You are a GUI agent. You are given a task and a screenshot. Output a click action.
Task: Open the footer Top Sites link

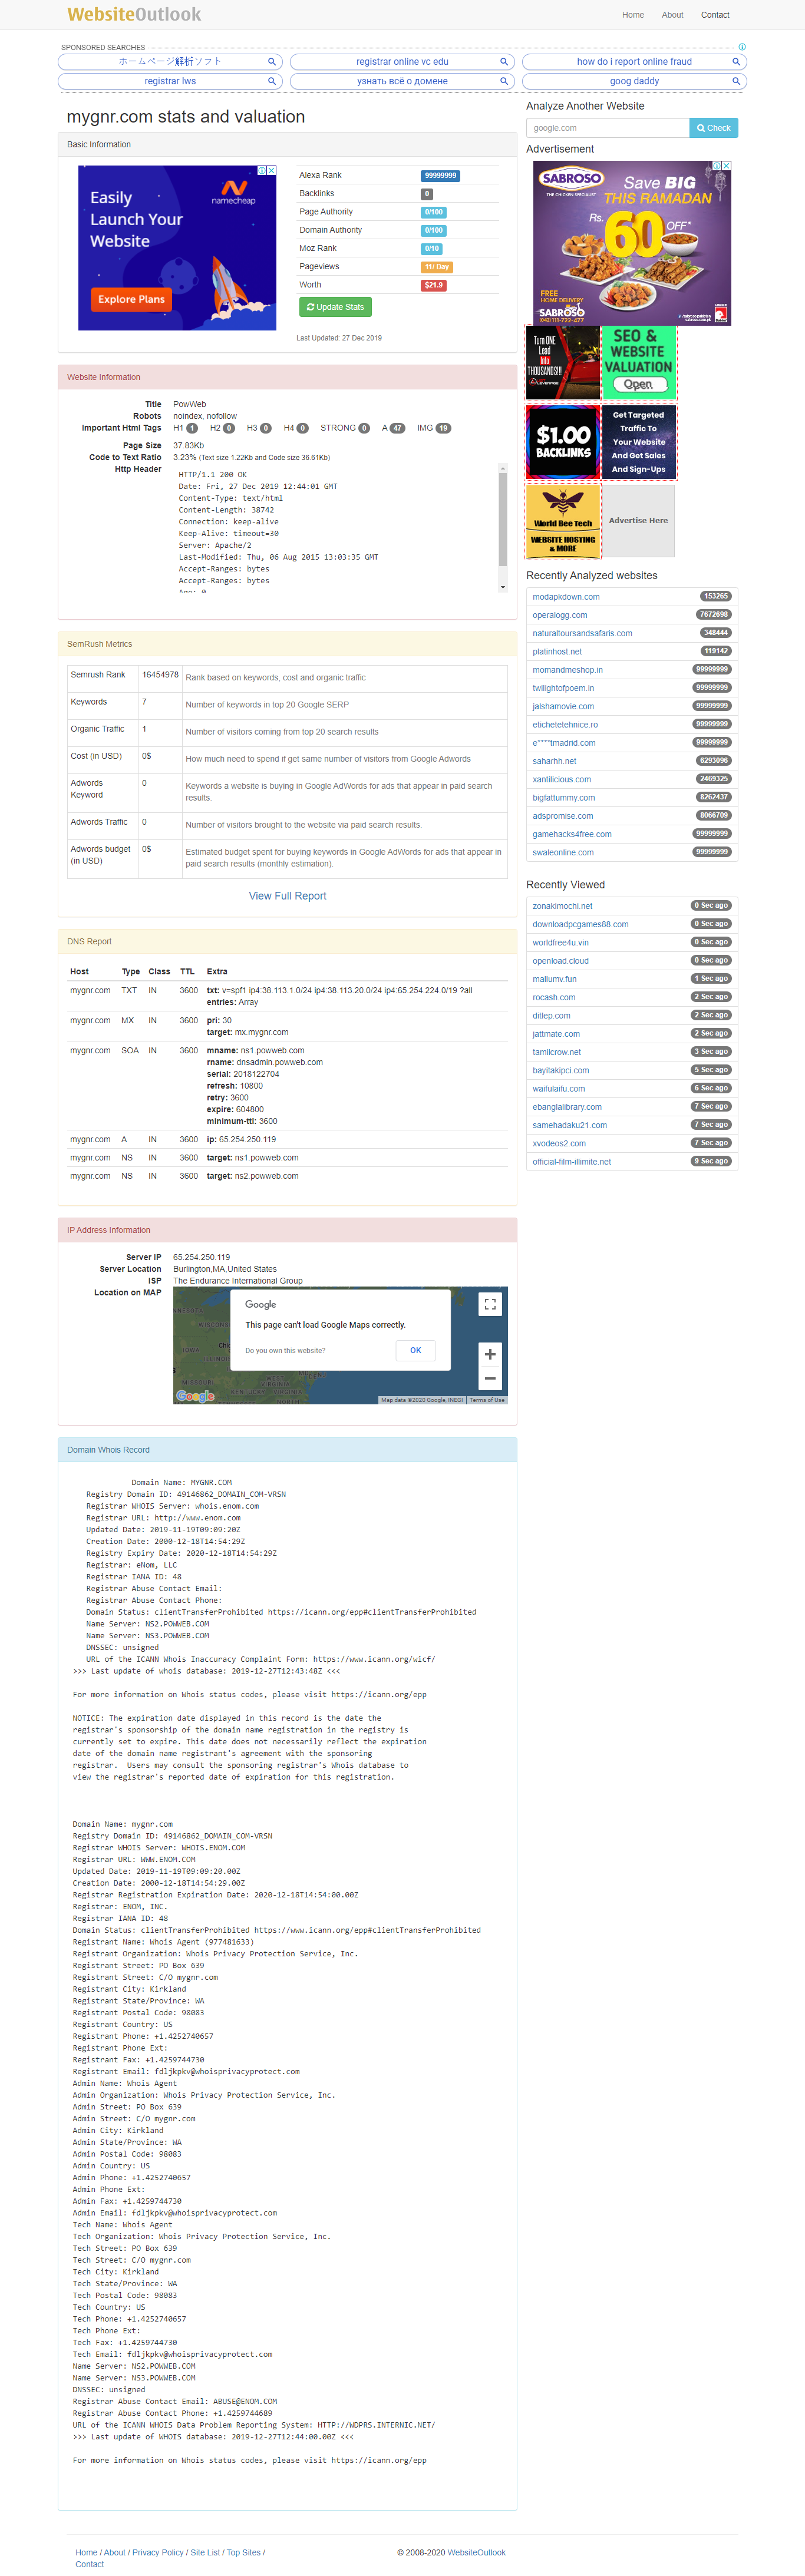click(x=243, y=2552)
